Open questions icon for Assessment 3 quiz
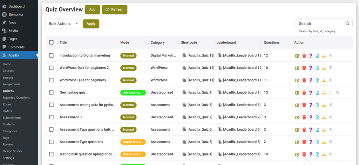 [x=311, y=117]
